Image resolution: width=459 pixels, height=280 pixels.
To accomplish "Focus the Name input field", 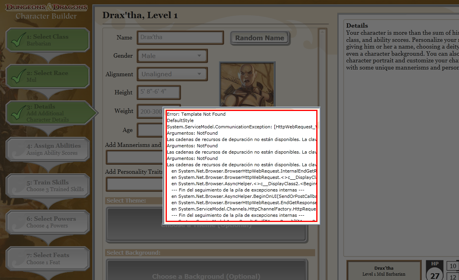I will point(180,38).
